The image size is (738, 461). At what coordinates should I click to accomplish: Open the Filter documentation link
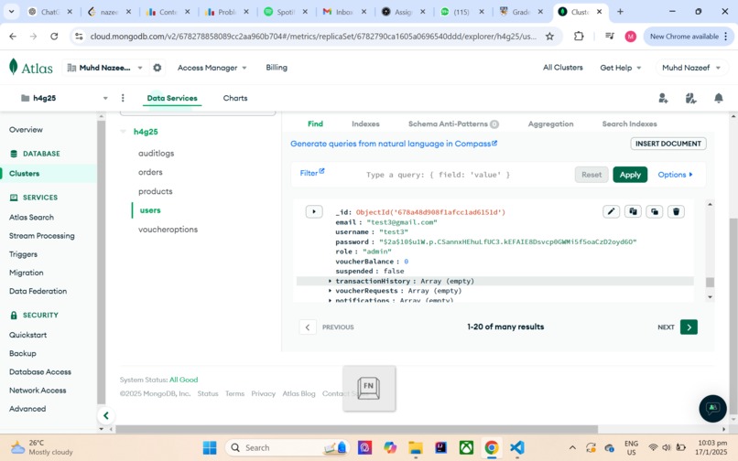point(312,173)
